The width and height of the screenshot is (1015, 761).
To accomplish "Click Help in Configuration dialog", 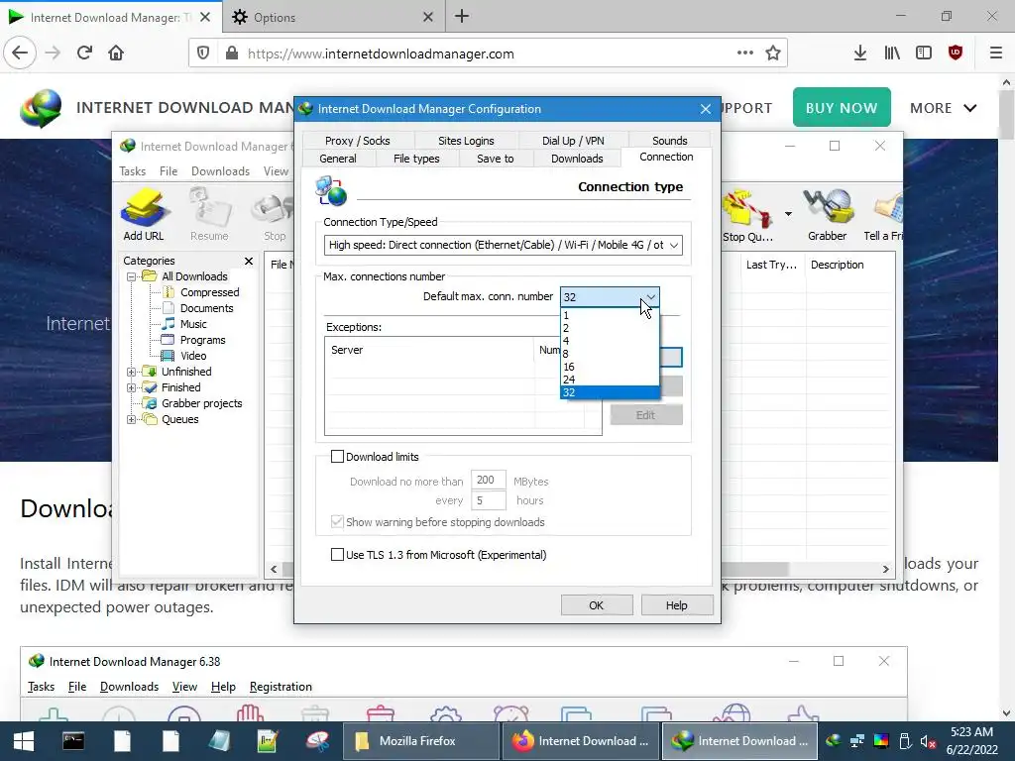I will (676, 605).
